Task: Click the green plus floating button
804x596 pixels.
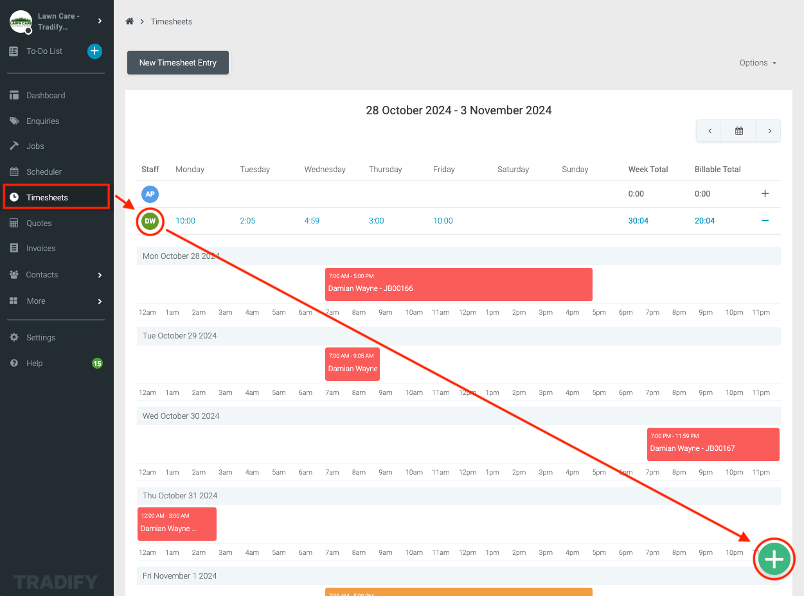Action: click(774, 559)
